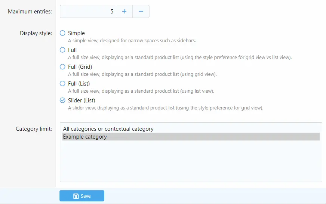This screenshot has height=204, width=326.
Task: Select 'All categories or contextual category' option
Action: (108, 129)
